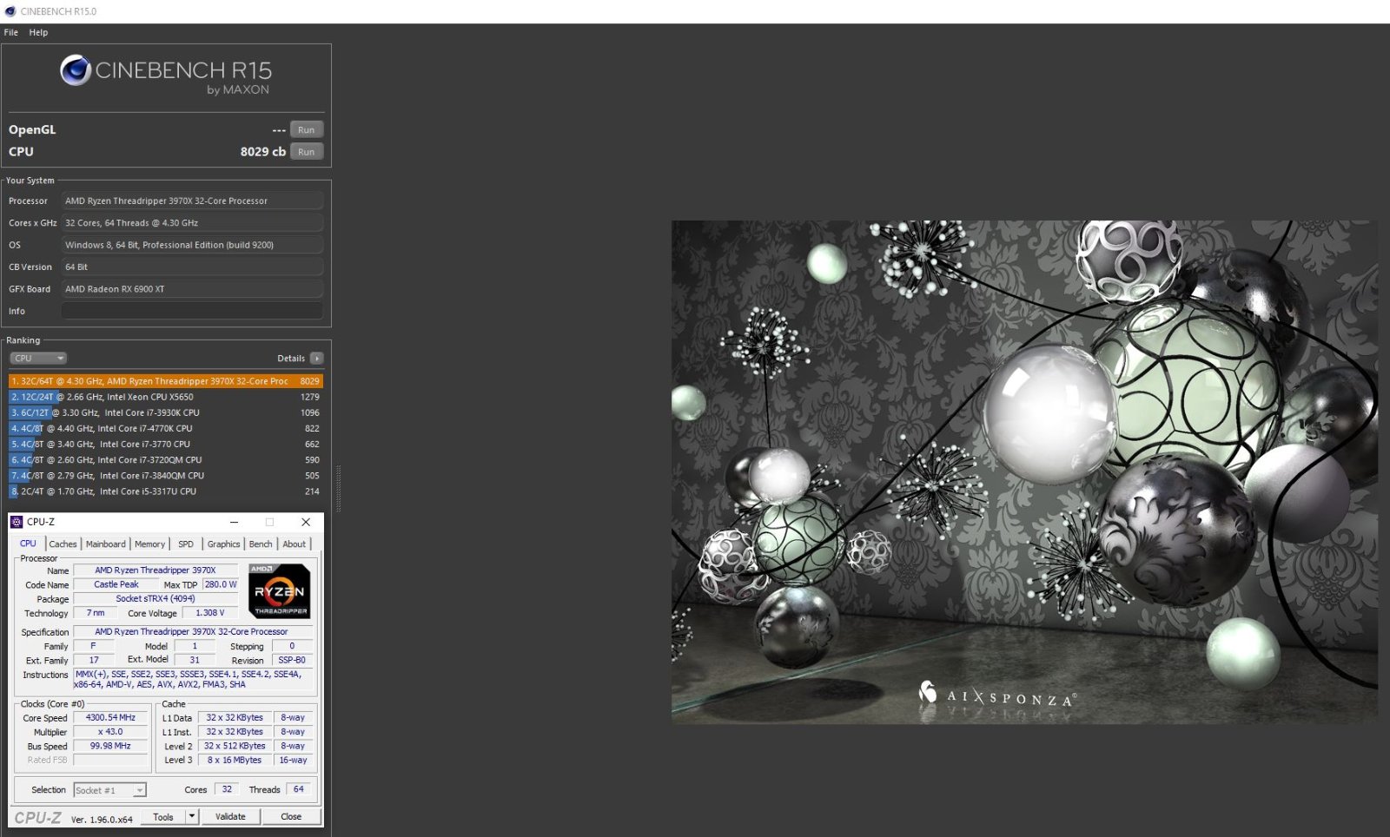Click the Package value Socket sTRX4
Image resolution: width=1390 pixels, height=837 pixels.
[156, 599]
